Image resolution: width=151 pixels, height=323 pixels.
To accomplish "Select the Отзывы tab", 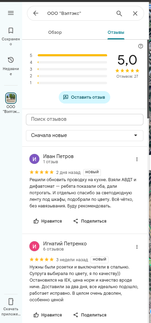I will (x=116, y=32).
